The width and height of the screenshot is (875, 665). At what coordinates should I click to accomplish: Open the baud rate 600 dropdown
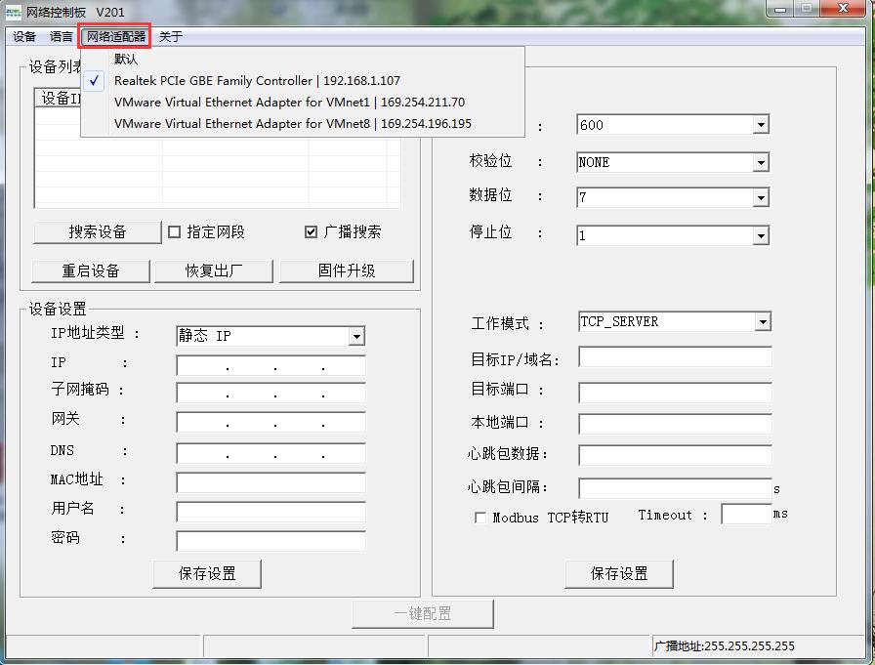[760, 125]
